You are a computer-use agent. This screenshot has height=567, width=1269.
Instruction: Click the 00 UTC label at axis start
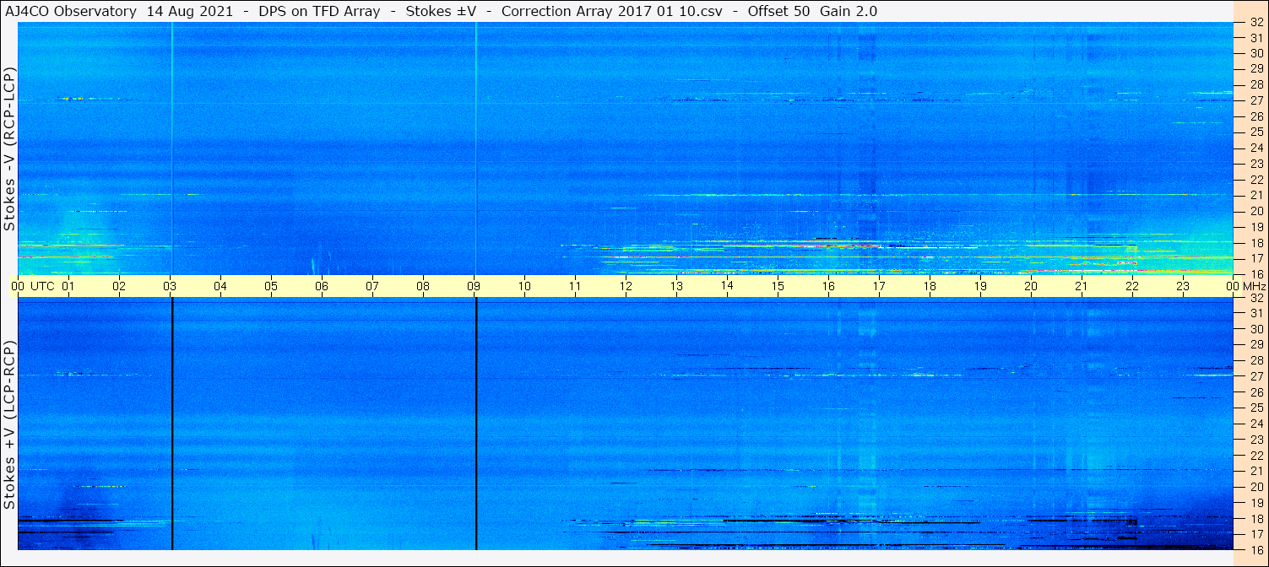(33, 286)
